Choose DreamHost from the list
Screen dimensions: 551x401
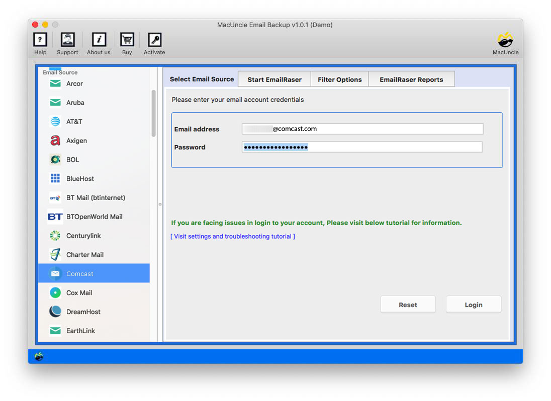point(83,312)
